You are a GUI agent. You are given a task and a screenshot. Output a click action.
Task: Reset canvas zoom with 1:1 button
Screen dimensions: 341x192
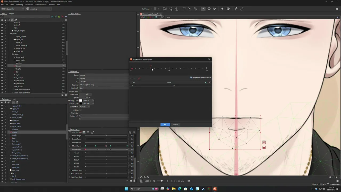[x=172, y=181]
